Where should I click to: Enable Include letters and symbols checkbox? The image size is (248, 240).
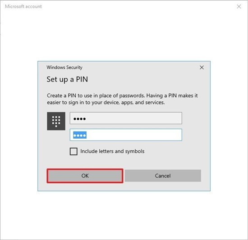point(73,151)
